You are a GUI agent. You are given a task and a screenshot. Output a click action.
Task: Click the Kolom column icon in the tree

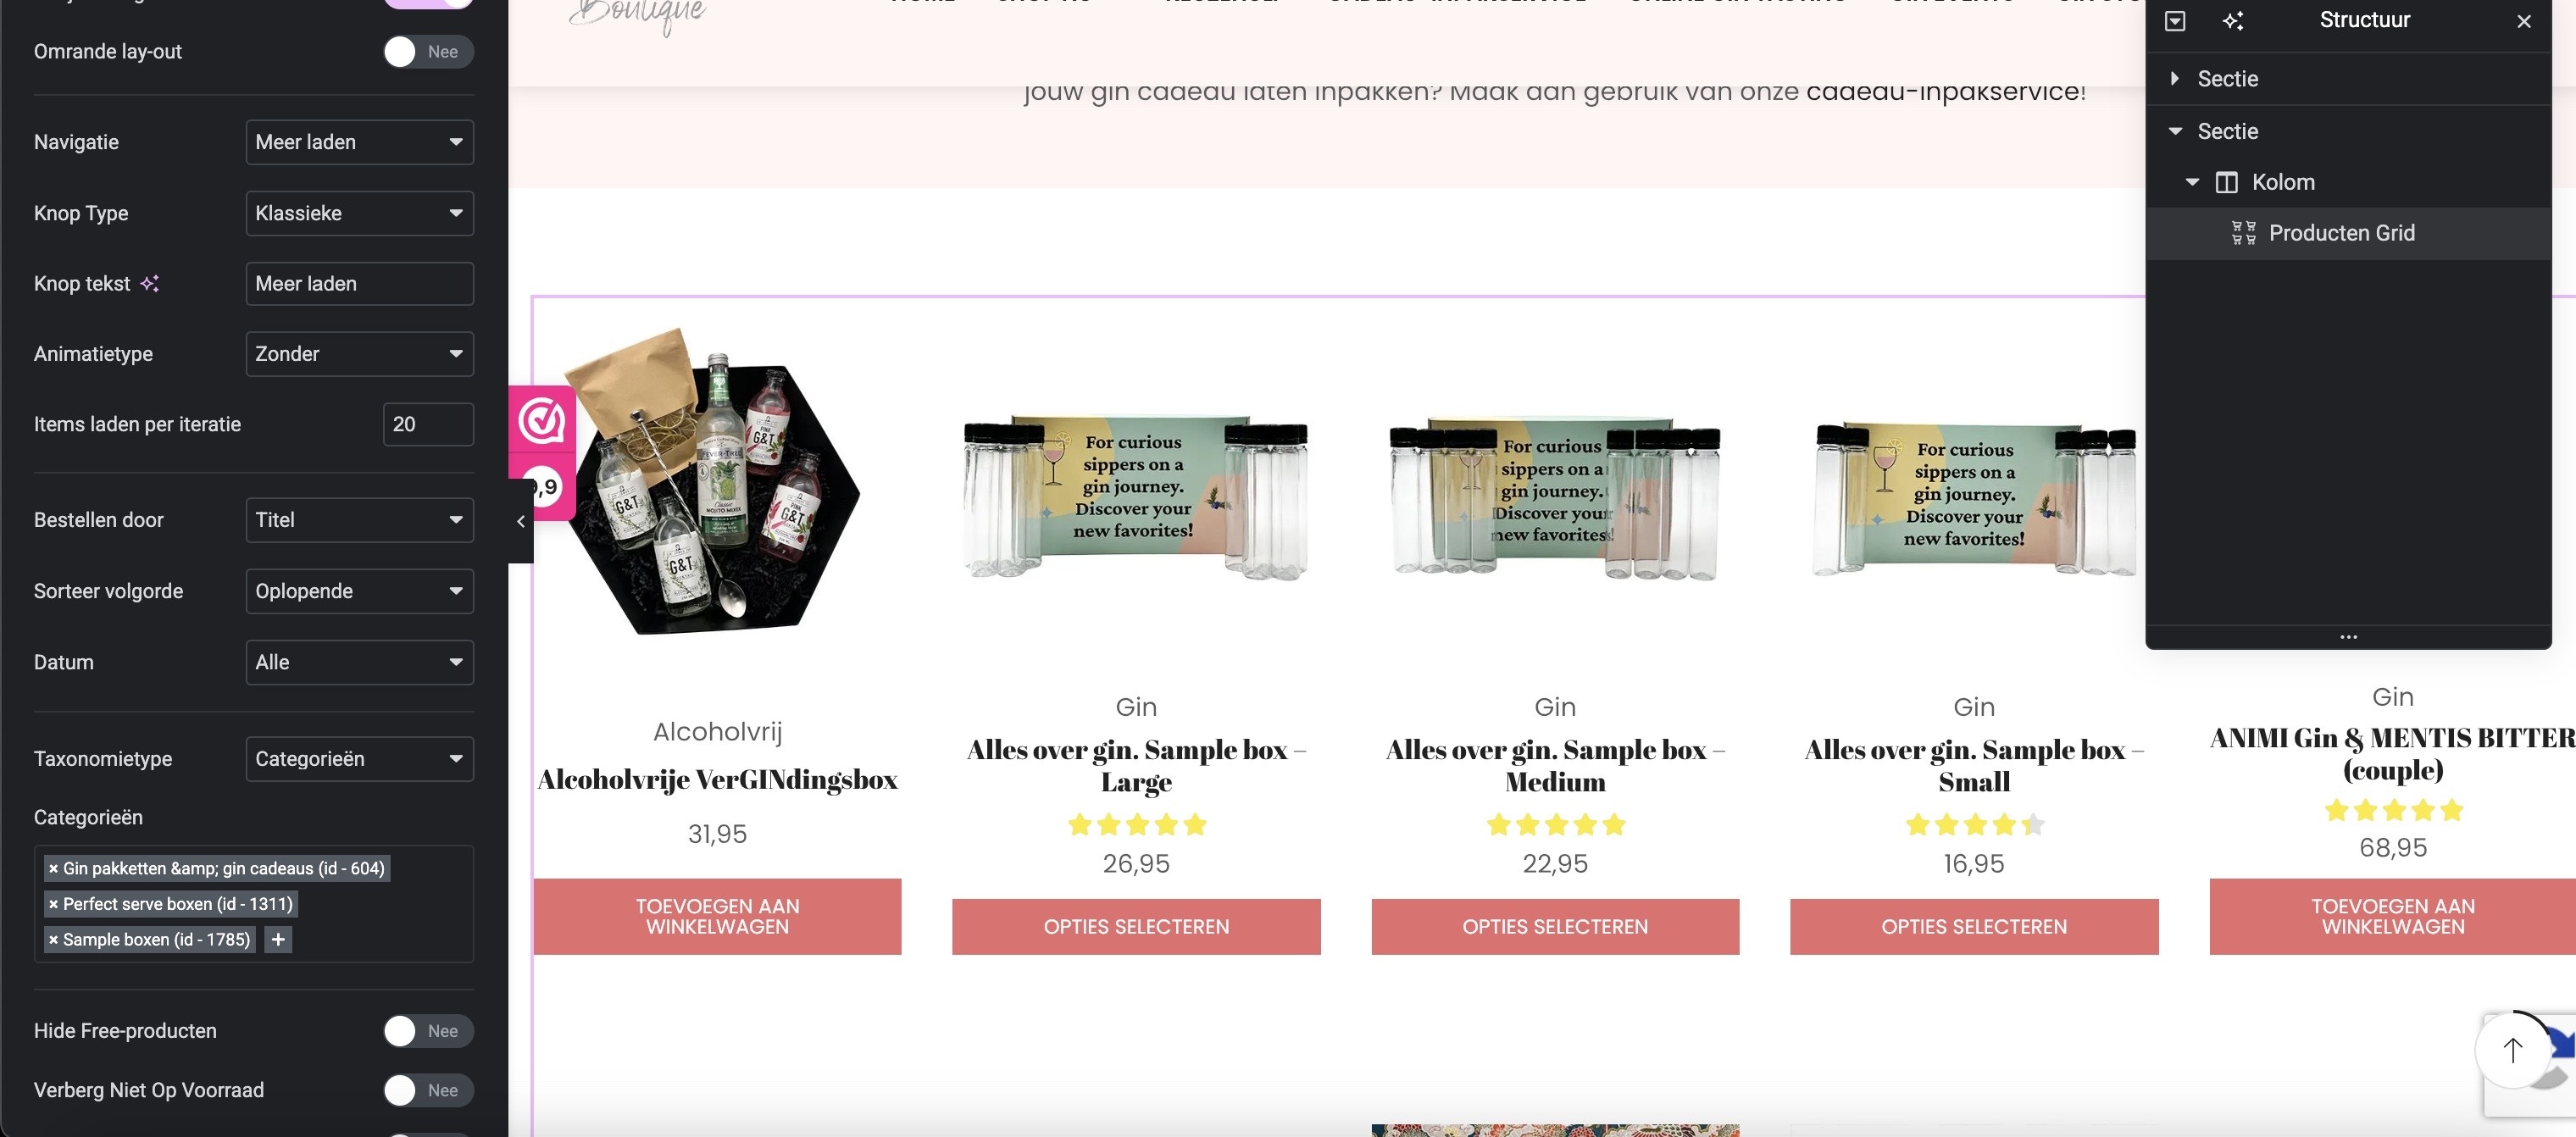coord(2226,182)
